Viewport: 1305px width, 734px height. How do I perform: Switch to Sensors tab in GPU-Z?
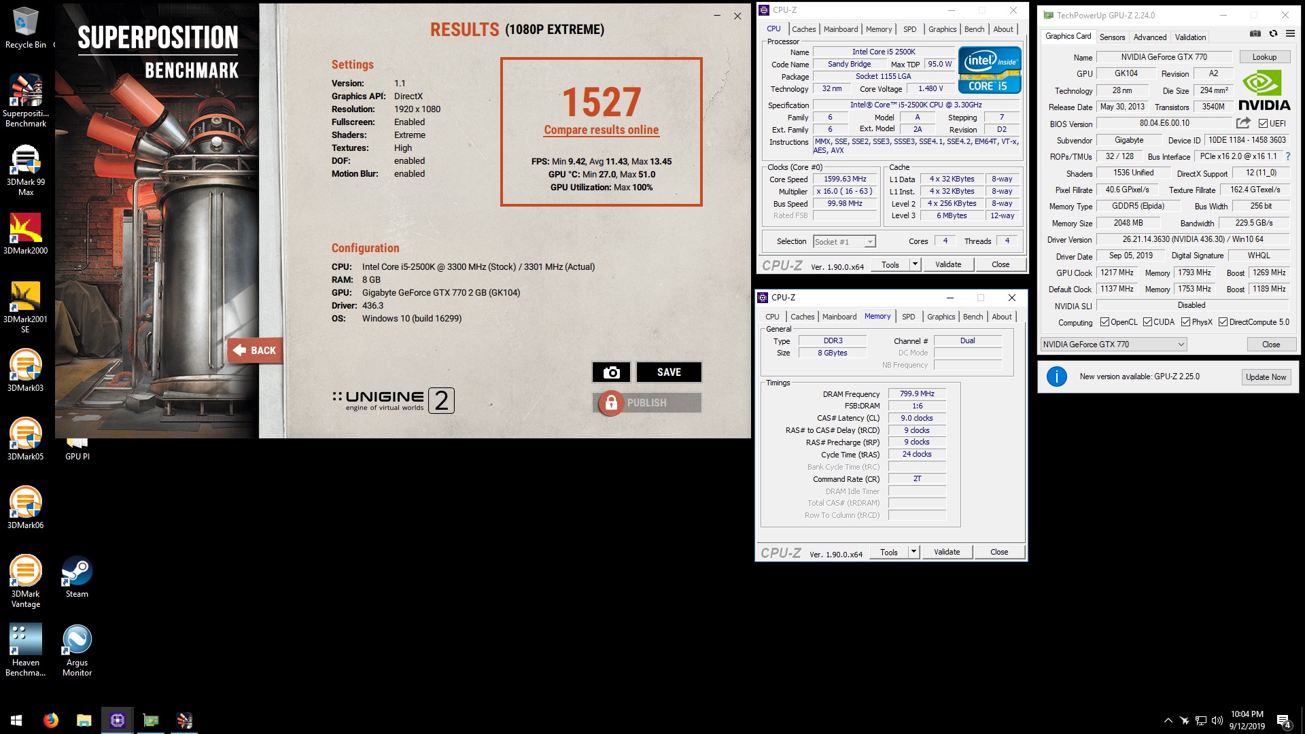[1112, 37]
